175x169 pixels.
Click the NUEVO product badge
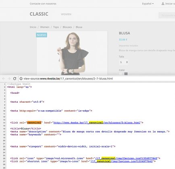42,35
